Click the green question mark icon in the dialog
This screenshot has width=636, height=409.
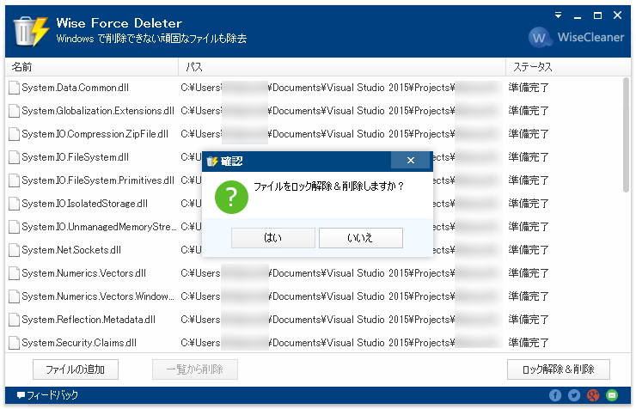231,197
